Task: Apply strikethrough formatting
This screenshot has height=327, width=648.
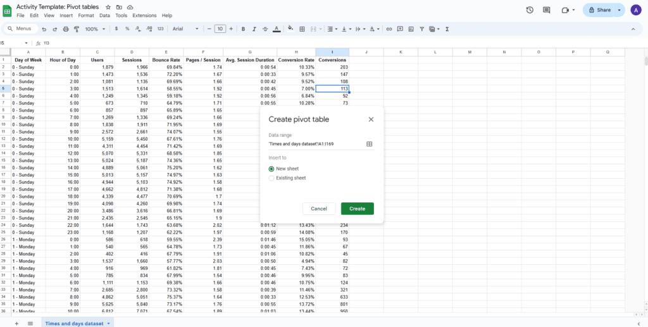Action: (x=265, y=29)
